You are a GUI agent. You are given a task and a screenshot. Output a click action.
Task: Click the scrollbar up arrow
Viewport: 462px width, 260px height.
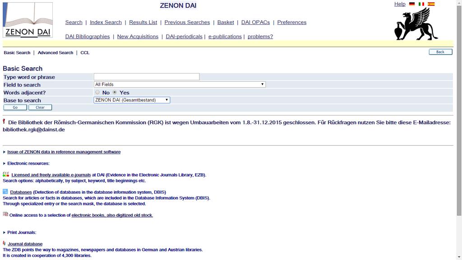pyautogui.click(x=459, y=2)
